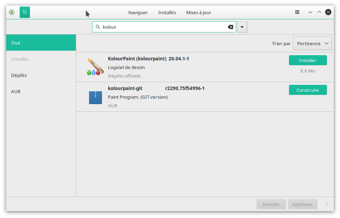Click the right chevron next to Appliquer

coord(327,204)
